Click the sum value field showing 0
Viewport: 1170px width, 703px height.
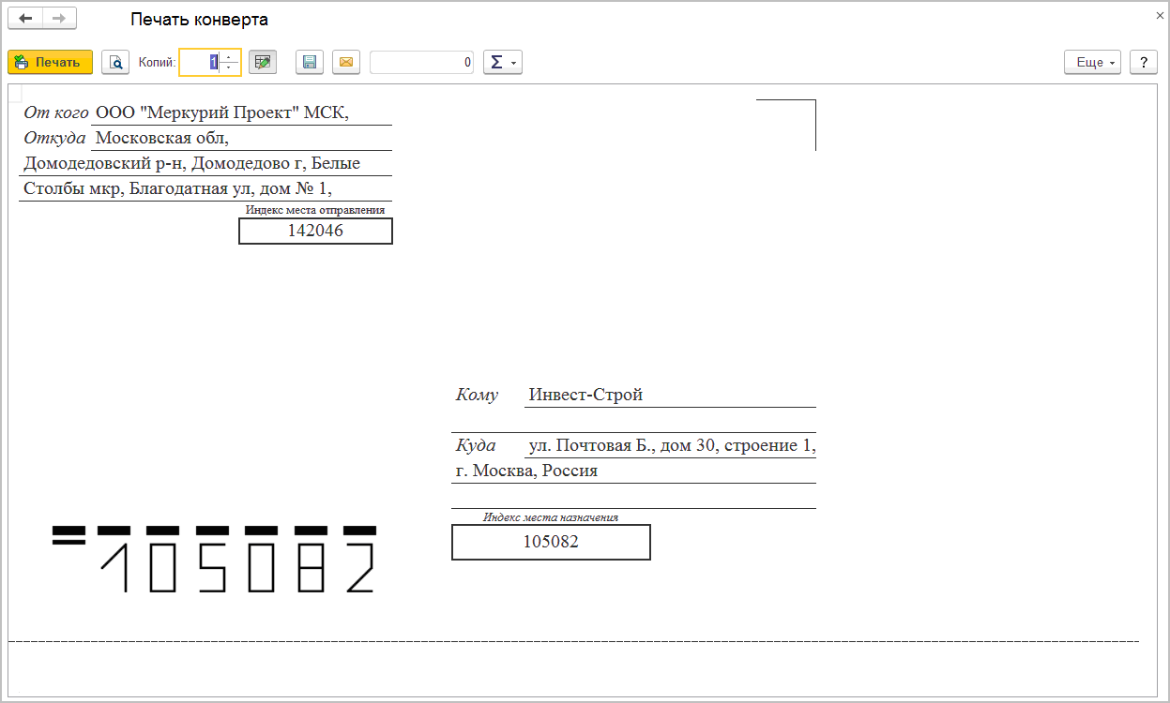click(422, 62)
